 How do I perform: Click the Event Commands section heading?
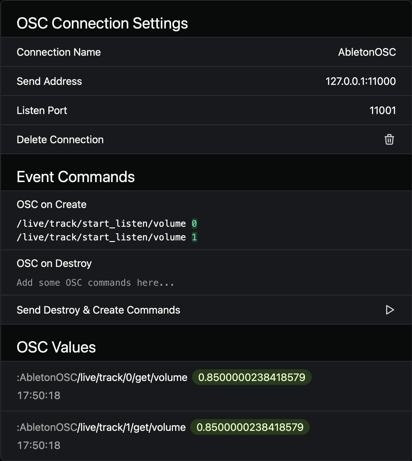click(x=76, y=177)
